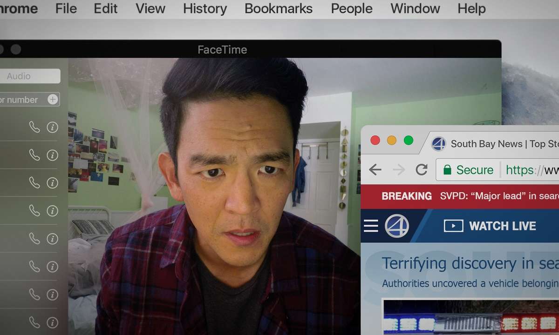Click the green Secure padlock icon
Image resolution: width=559 pixels, height=335 pixels.
pos(447,170)
